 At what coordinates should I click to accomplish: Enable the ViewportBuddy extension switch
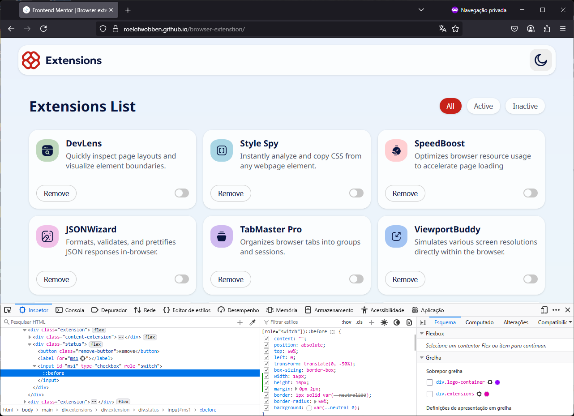530,279
